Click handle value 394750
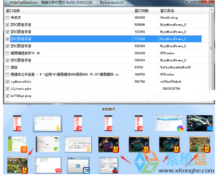Viewport: 219px width, 176px height. coord(140,74)
